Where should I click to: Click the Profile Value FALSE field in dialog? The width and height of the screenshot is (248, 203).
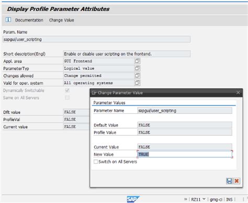pos(185,133)
